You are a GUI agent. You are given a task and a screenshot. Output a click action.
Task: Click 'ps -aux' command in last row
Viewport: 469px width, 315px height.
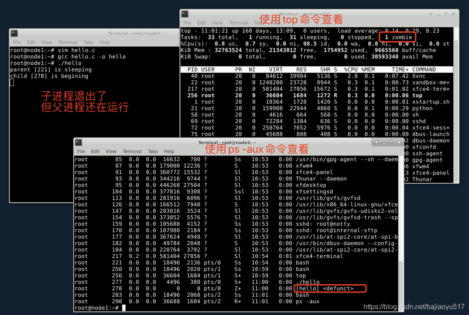coord(307,301)
